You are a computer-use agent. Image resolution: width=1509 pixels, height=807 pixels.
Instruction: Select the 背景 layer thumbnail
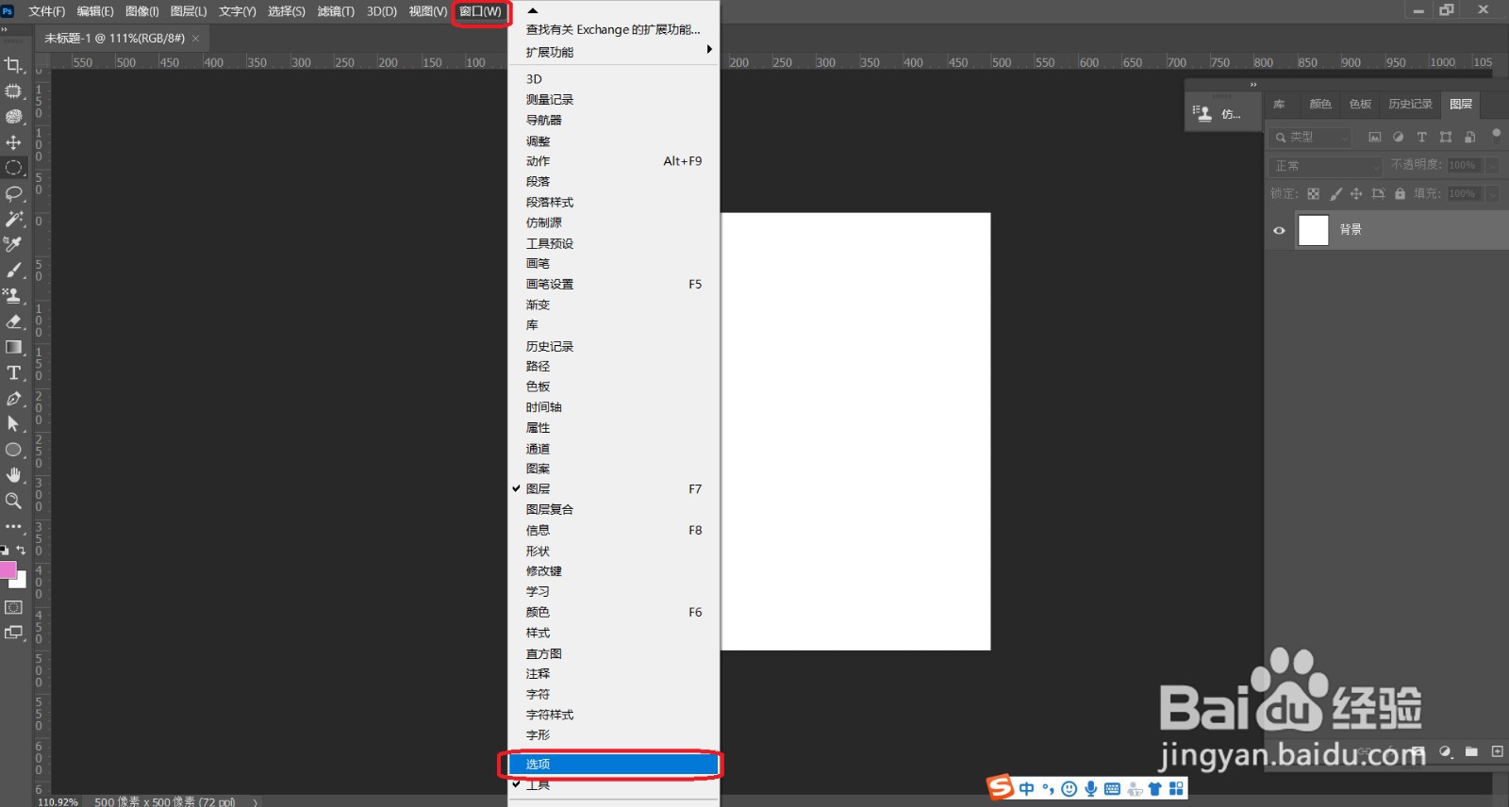pos(1313,230)
